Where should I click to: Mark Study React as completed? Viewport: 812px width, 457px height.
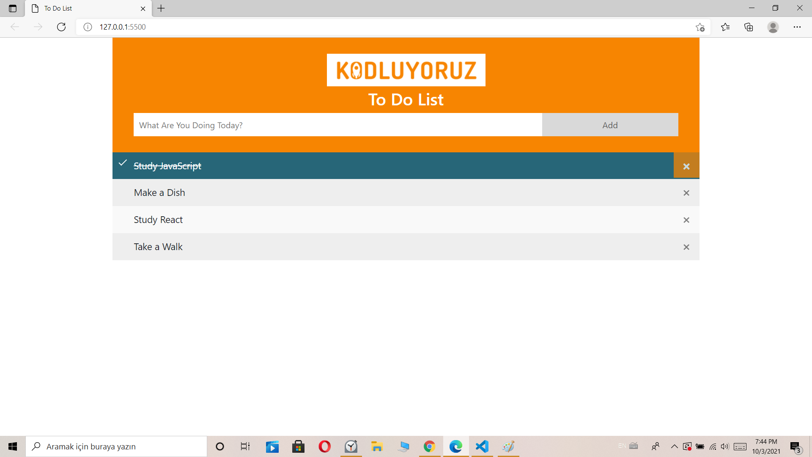tap(158, 220)
